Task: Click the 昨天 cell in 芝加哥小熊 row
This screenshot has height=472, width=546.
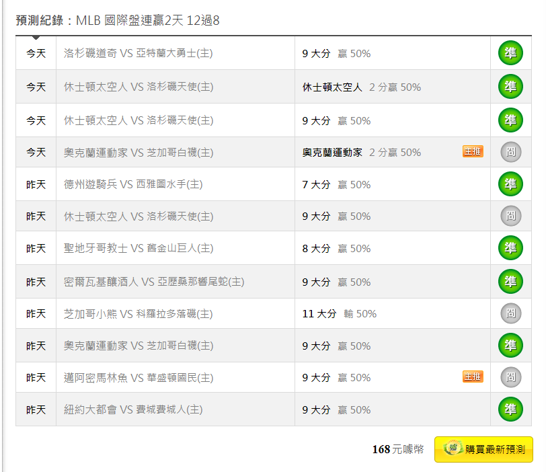Action: pyautogui.click(x=36, y=313)
